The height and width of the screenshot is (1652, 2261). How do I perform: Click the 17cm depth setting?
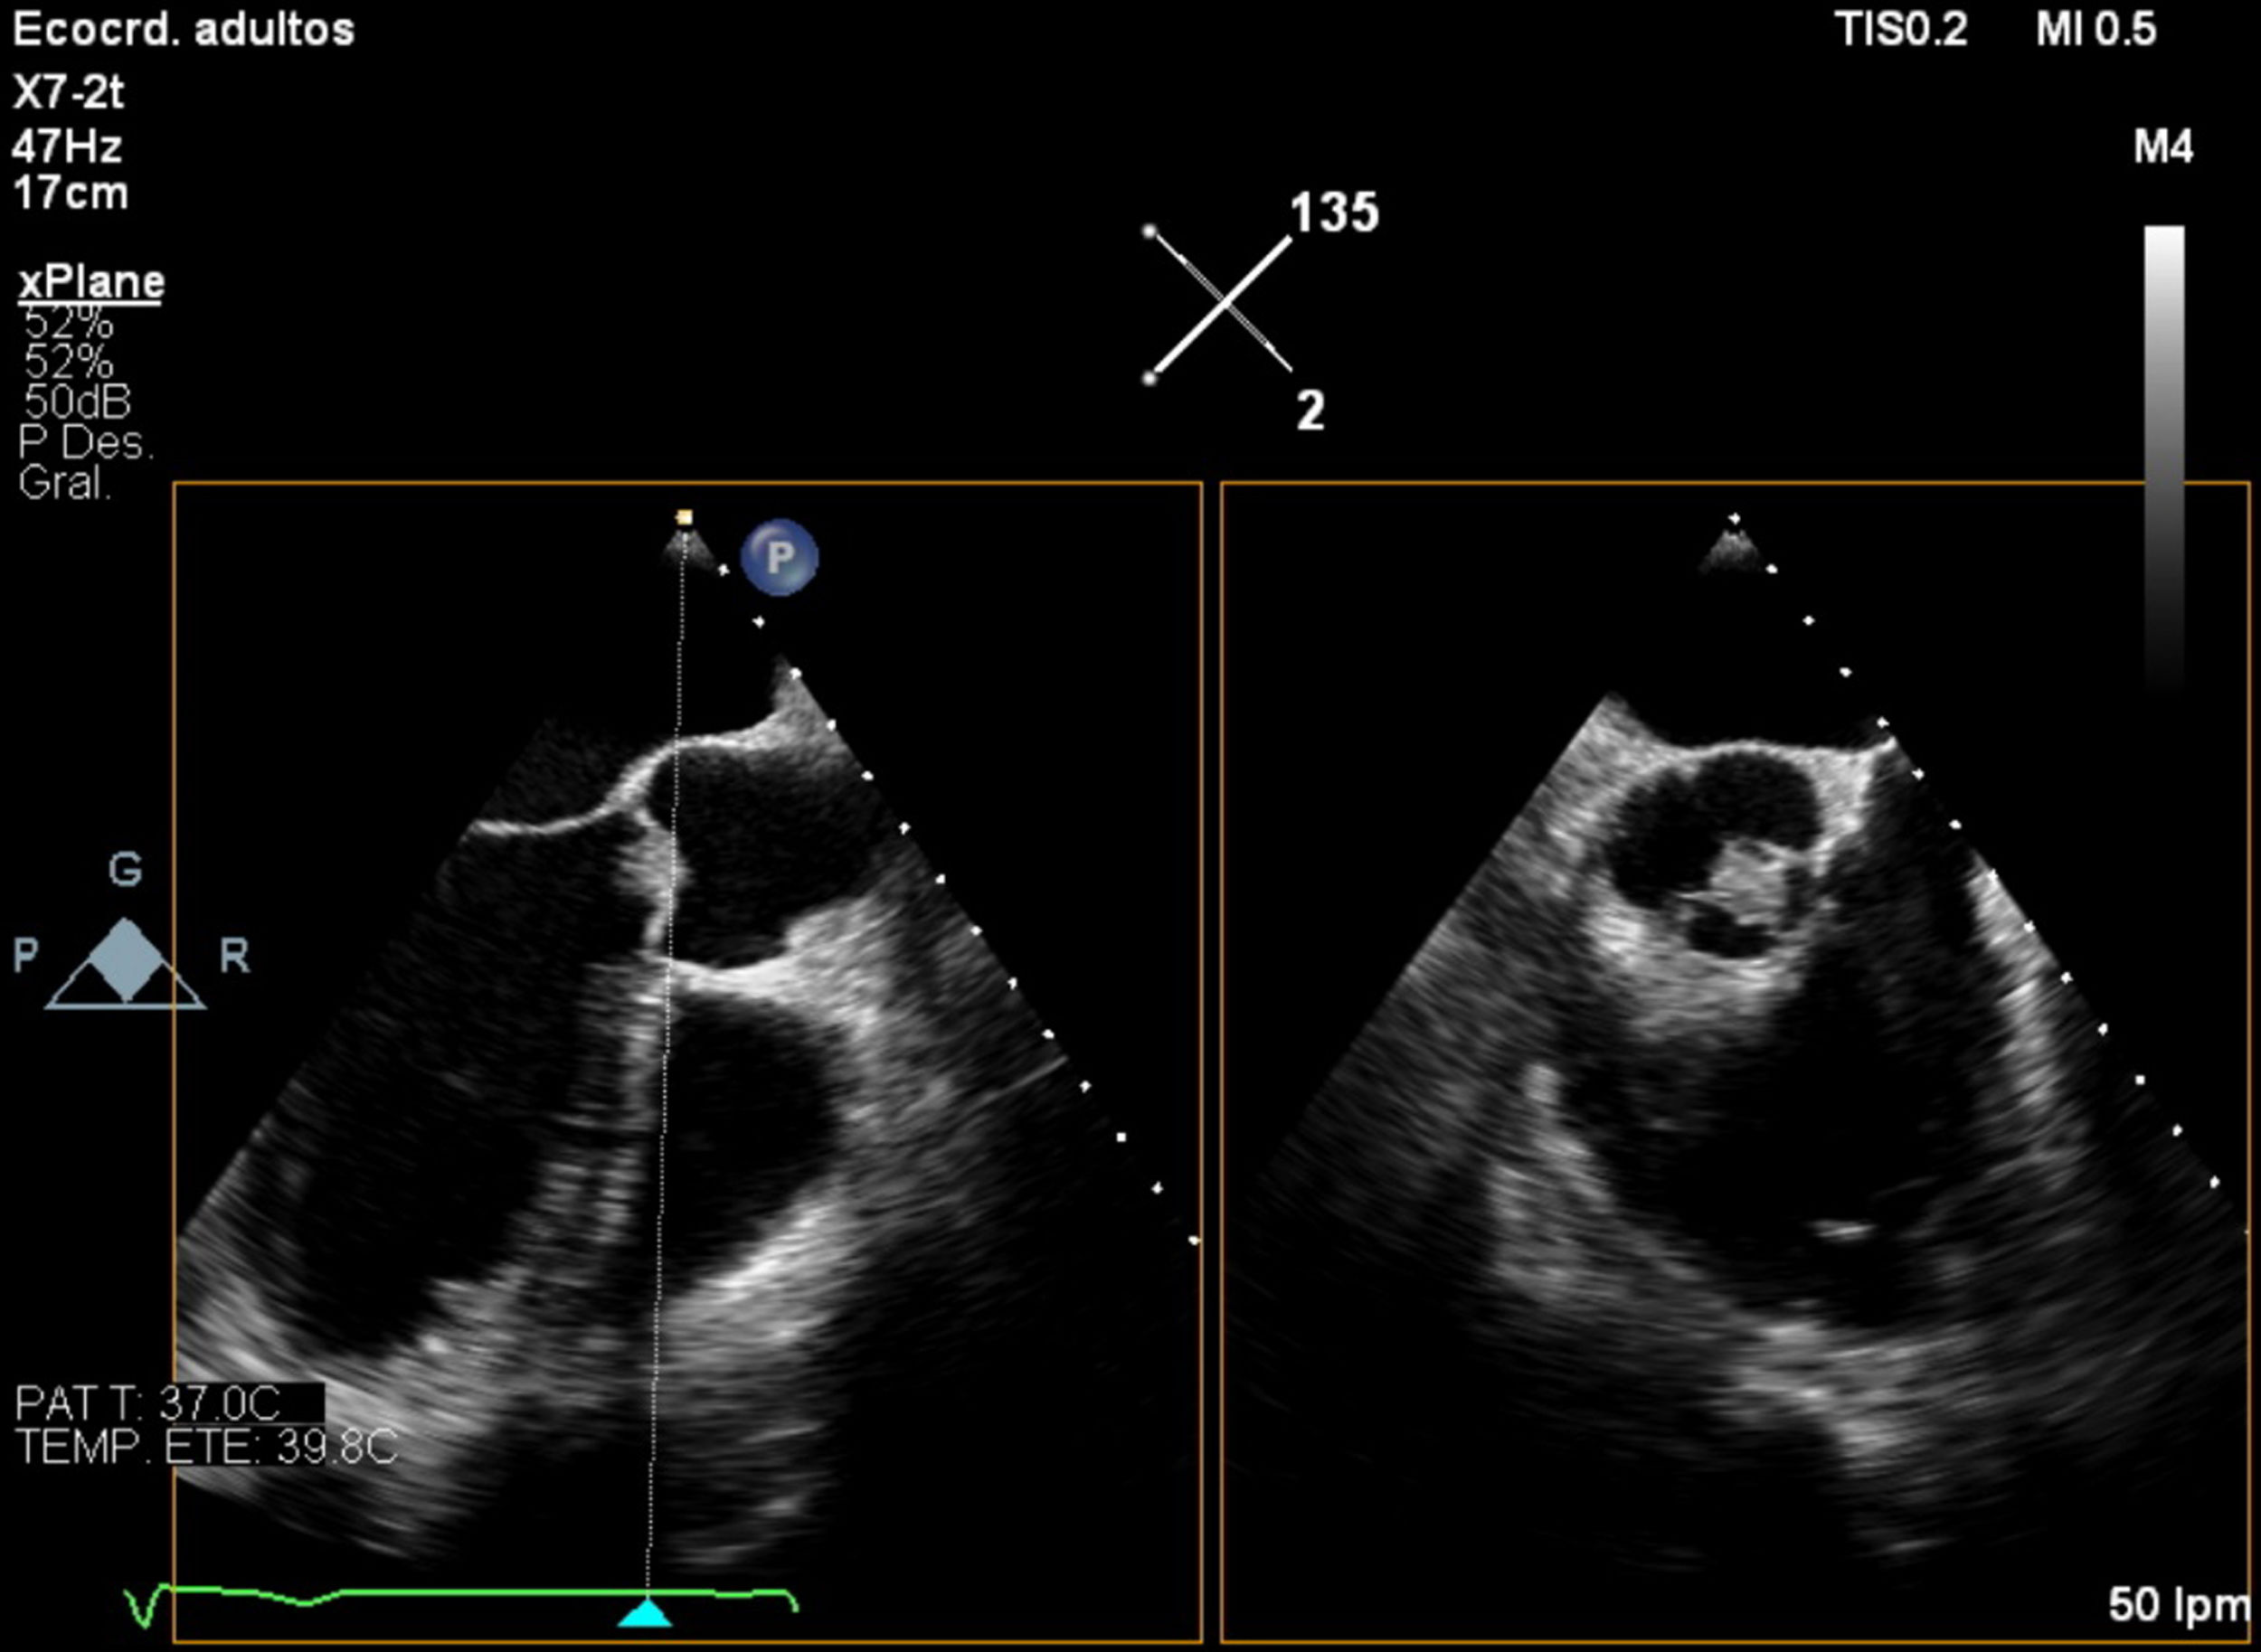pyautogui.click(x=70, y=193)
